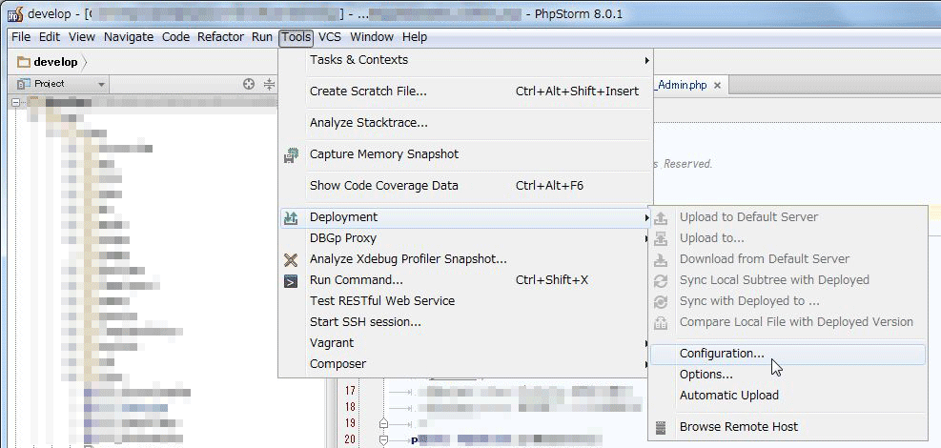Open the Run menu
The height and width of the screenshot is (448, 941).
pos(261,37)
